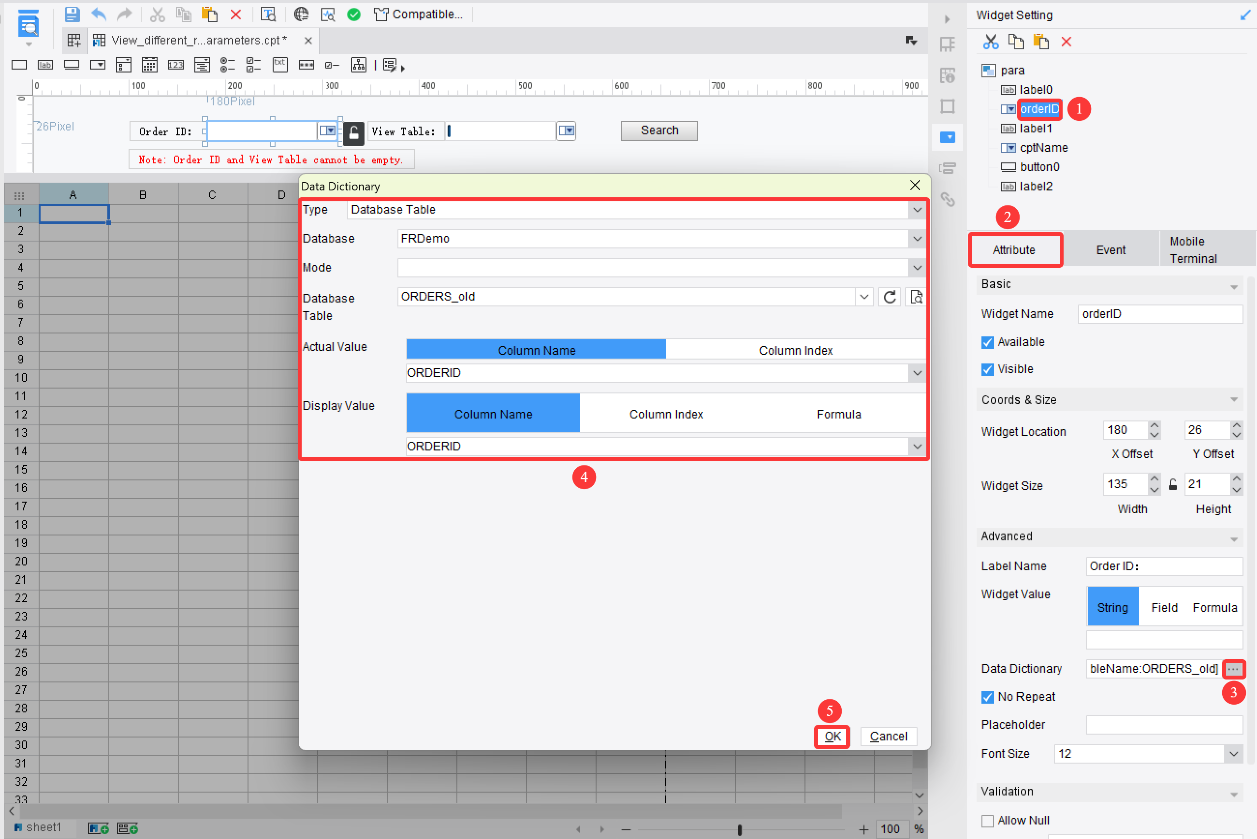Select the Cut scissors icon in the toolbar
This screenshot has height=839, width=1257.
point(157,14)
